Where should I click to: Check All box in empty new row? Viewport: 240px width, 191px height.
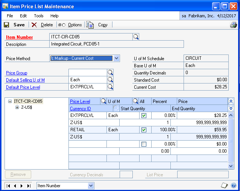(144, 144)
